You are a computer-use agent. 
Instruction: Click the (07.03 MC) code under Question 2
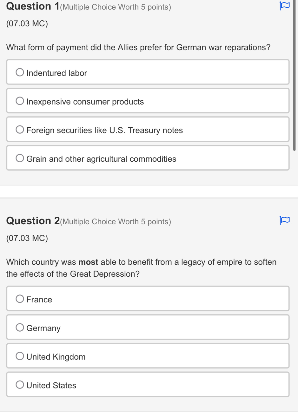(27, 238)
